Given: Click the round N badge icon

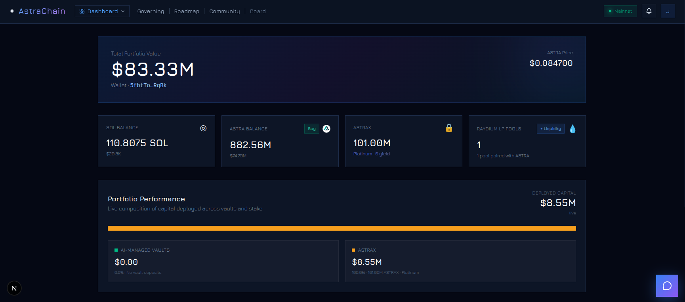Looking at the screenshot, I should click(14, 288).
